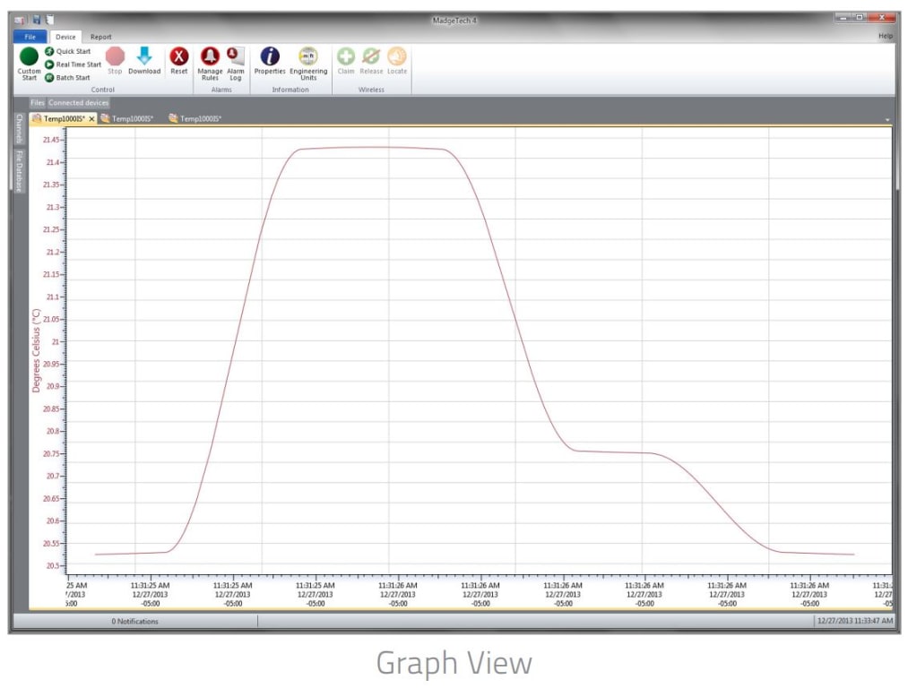Switch to the Report ribbon tab
This screenshot has width=908, height=688.
(x=100, y=37)
